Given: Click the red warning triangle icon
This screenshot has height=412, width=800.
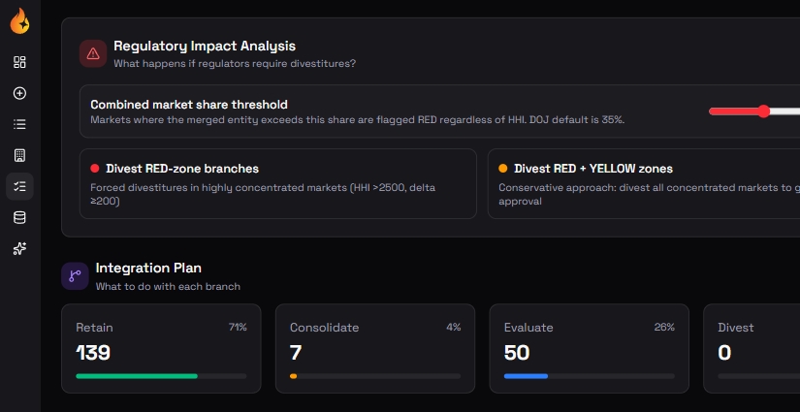Looking at the screenshot, I should [x=93, y=53].
